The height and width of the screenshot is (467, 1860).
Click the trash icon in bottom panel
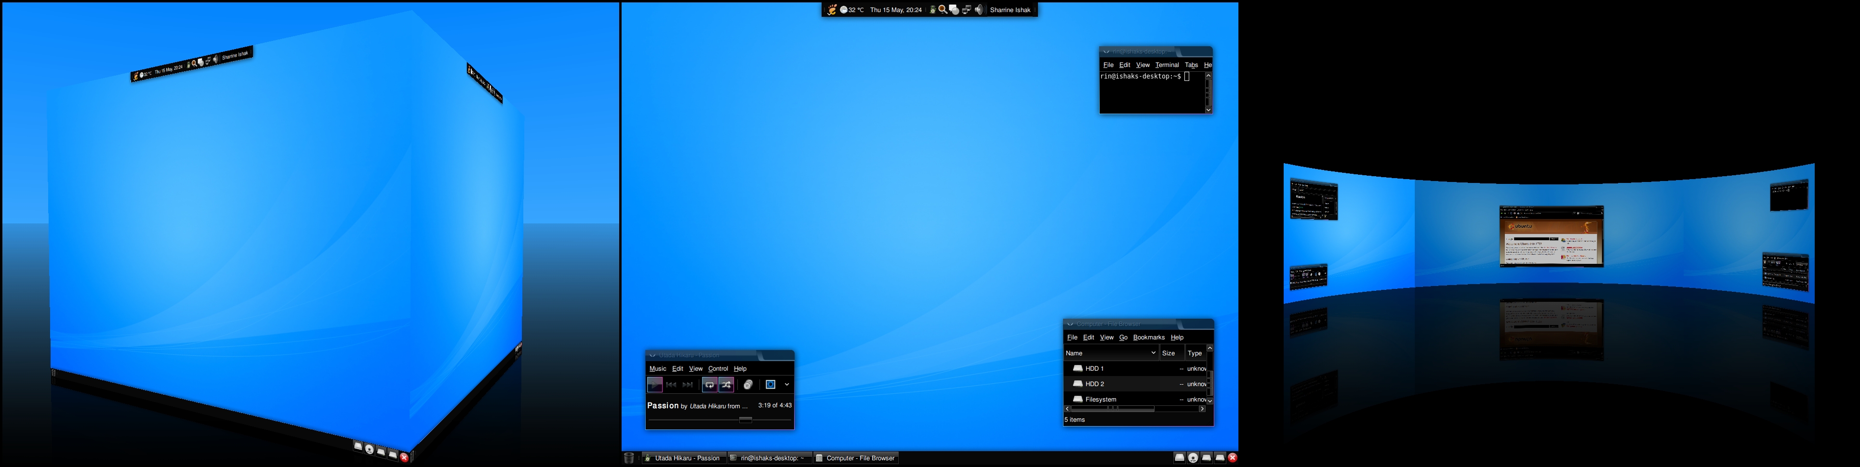tap(629, 458)
